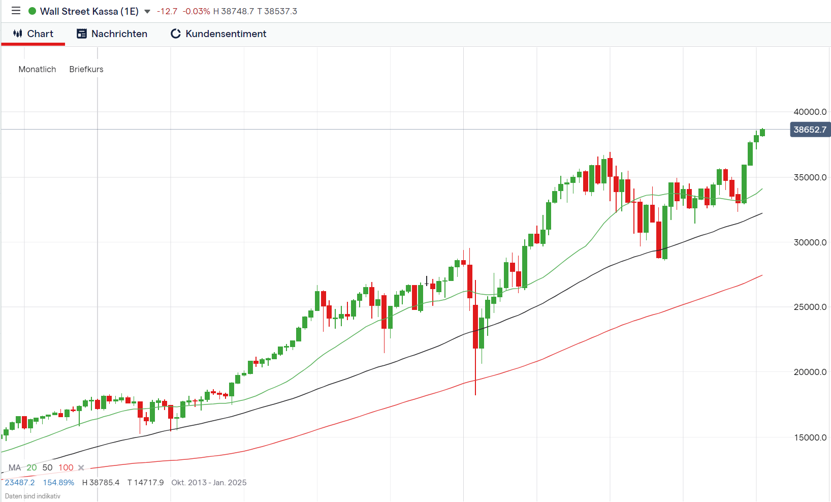Click the green market status dot
The height and width of the screenshot is (502, 831).
pos(31,11)
